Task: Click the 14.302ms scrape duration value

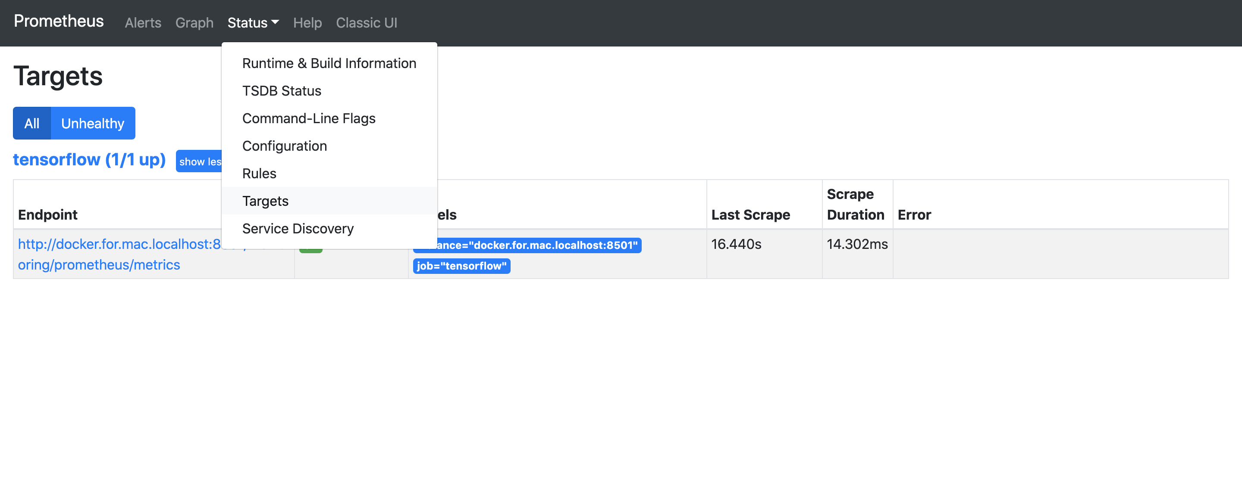Action: click(x=857, y=244)
